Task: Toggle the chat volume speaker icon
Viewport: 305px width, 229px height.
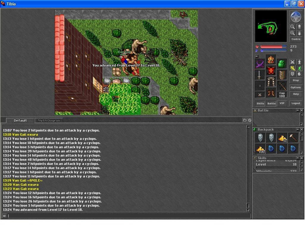Action: point(4,216)
